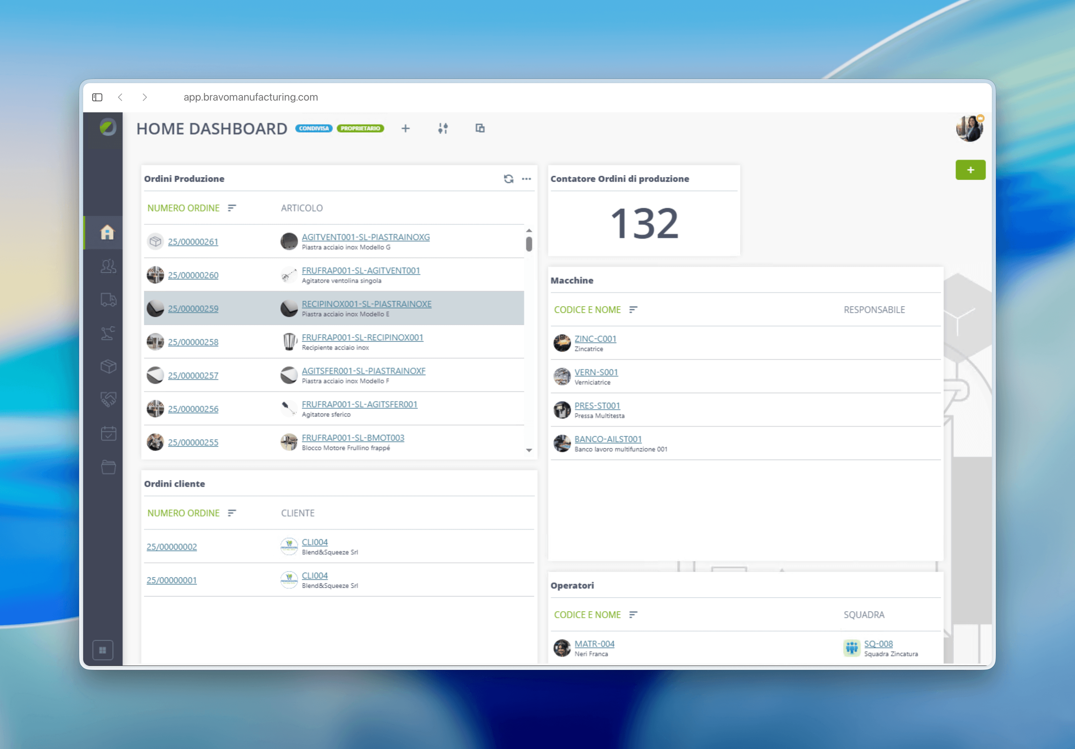1075x749 pixels.
Task: Open article FRUFRAP001-SL-AGITSFER001
Action: (359, 404)
